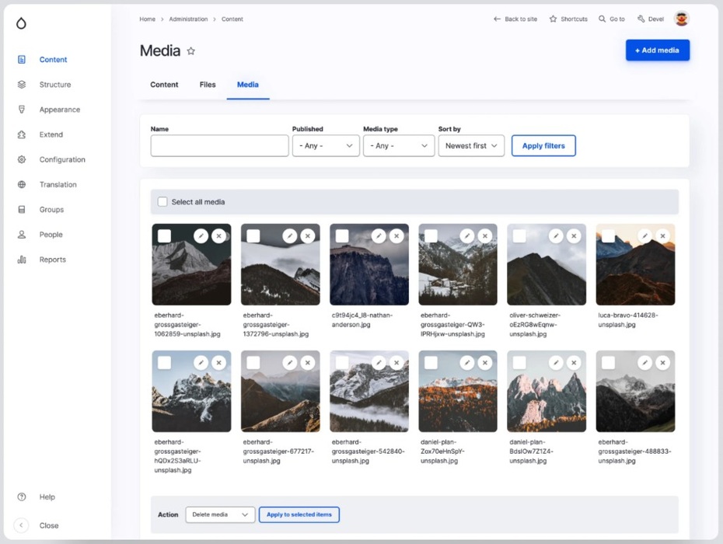Click the edit pencil on luca-bravo-414628 image
The width and height of the screenshot is (723, 544).
pos(644,235)
